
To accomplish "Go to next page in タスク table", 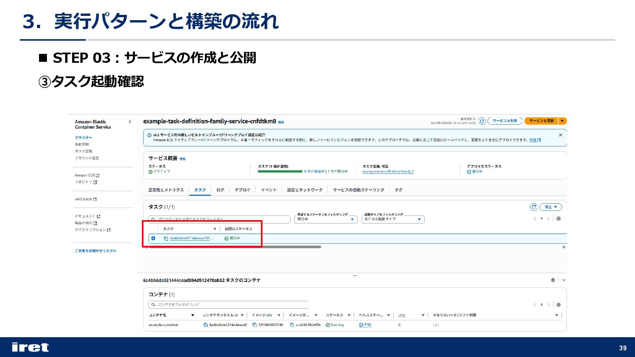I will tap(548, 218).
